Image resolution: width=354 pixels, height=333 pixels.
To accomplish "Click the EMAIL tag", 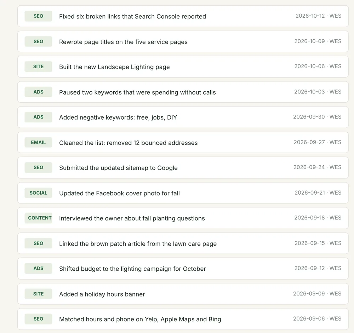I will pos(38,143).
